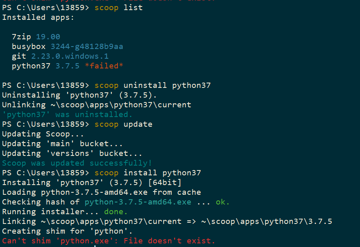This screenshot has height=247, width=360.
Task: Click the "Updating 'main' bucket..." line
Action: [x=62, y=144]
